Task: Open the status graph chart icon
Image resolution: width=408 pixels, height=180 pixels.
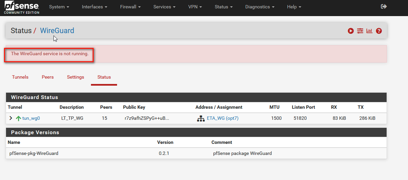Action: [x=369, y=31]
